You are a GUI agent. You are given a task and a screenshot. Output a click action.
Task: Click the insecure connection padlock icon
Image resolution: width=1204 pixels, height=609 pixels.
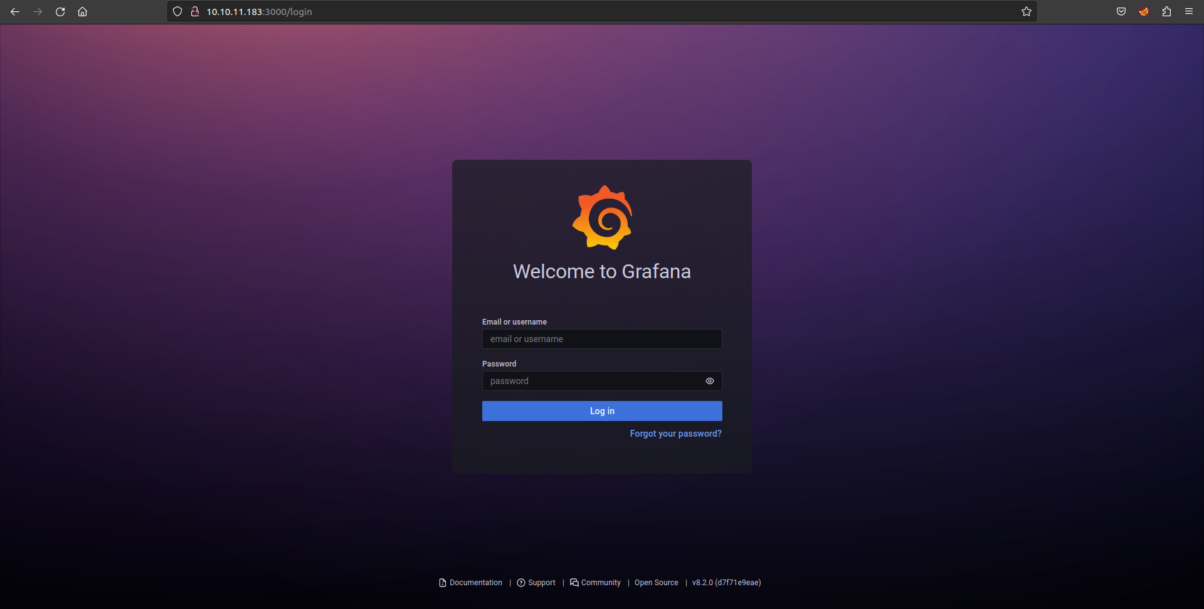[195, 11]
